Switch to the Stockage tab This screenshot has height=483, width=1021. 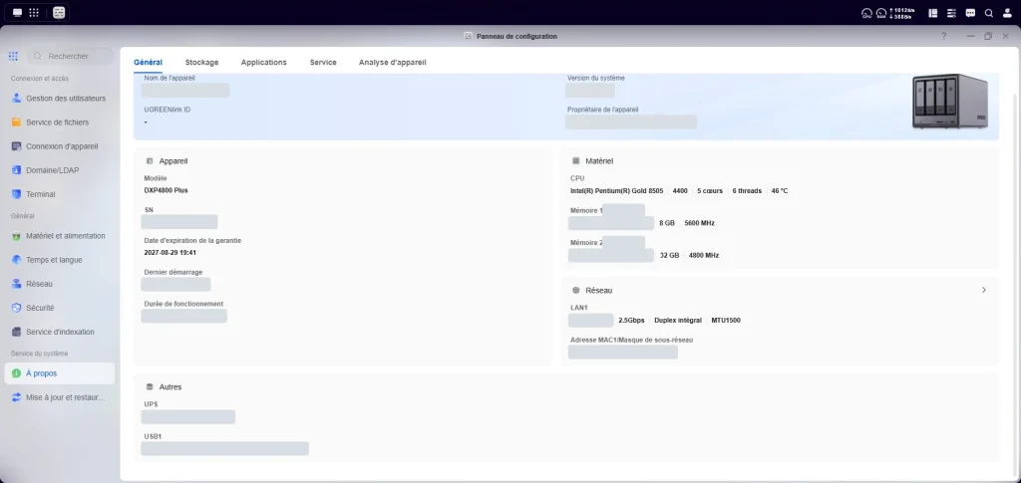(x=201, y=63)
